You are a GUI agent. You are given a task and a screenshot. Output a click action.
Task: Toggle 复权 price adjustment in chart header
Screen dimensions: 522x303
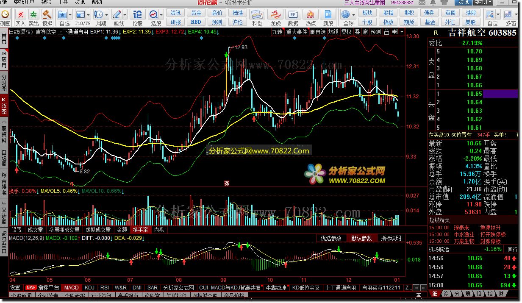point(347,32)
